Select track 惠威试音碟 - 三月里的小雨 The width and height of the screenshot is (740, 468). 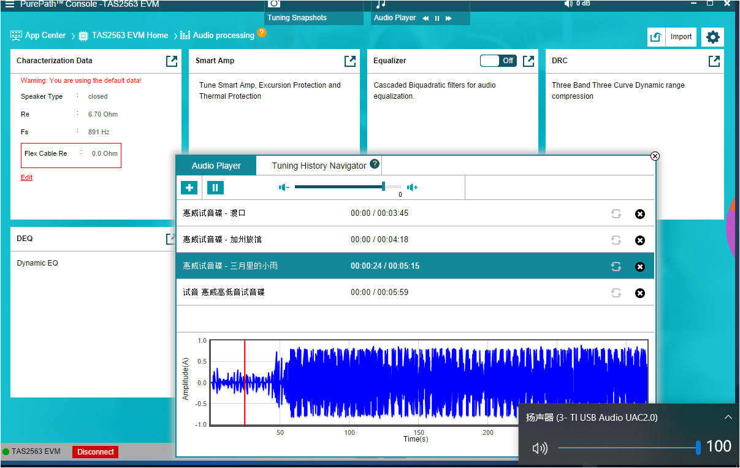coord(415,266)
